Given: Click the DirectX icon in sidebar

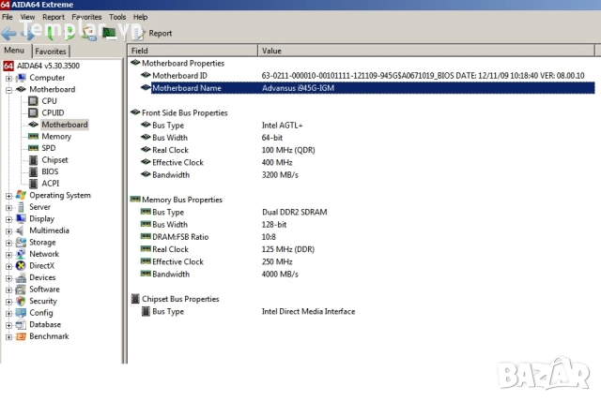Looking at the screenshot, I should point(21,266).
